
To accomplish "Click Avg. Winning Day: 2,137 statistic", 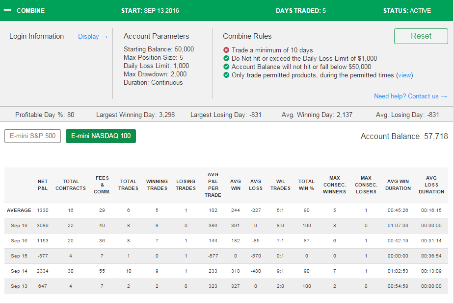I will click(x=317, y=115).
